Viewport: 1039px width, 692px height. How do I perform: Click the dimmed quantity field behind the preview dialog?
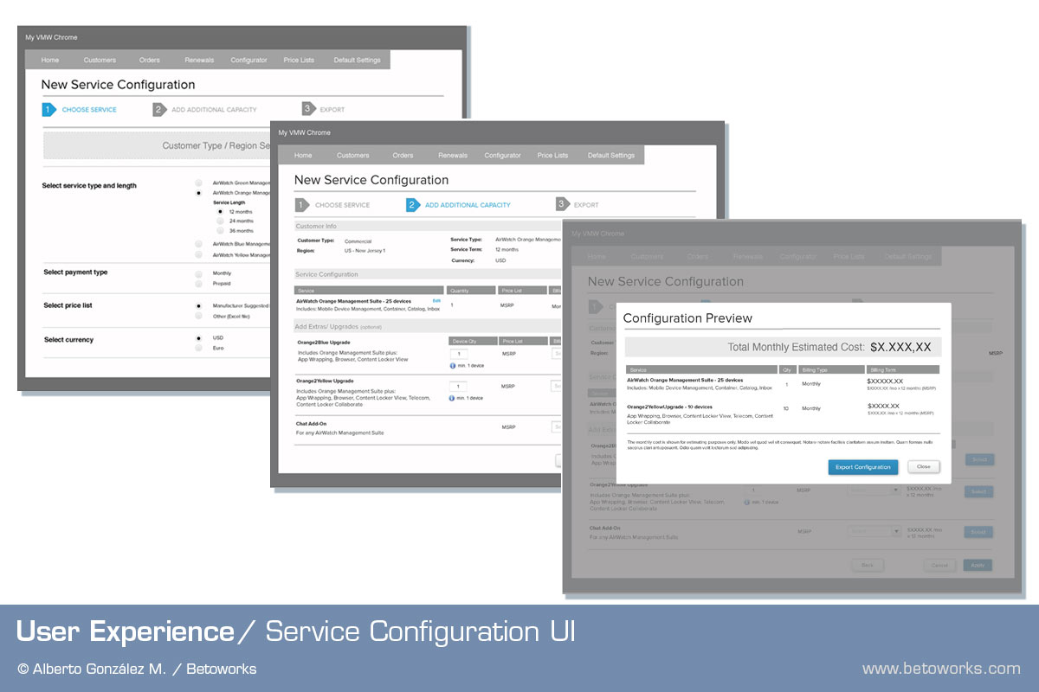pyautogui.click(x=752, y=490)
